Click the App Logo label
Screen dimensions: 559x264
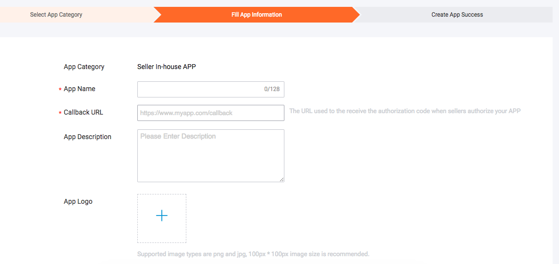[x=78, y=201]
